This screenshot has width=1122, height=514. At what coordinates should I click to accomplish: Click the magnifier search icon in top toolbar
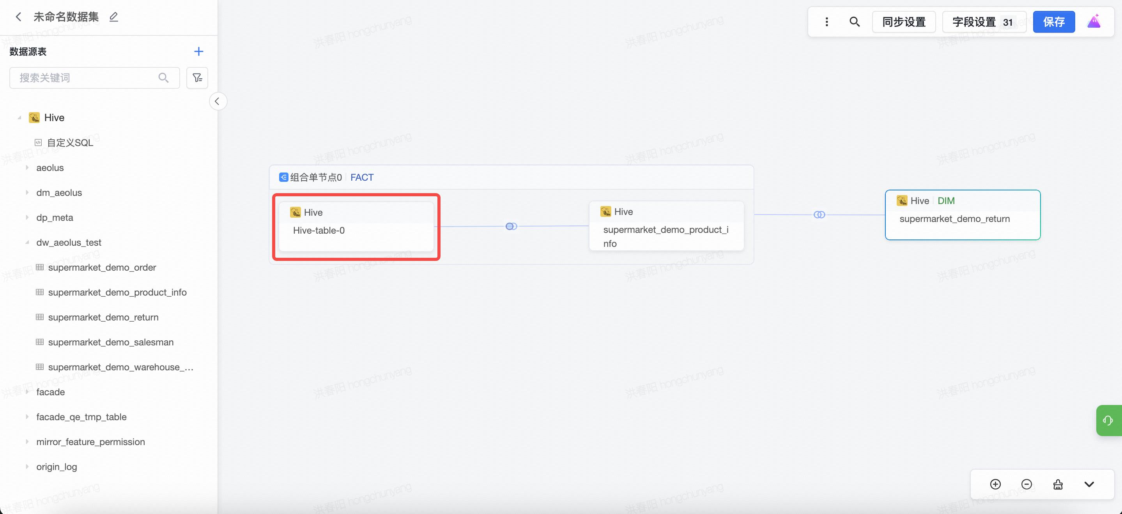854,22
